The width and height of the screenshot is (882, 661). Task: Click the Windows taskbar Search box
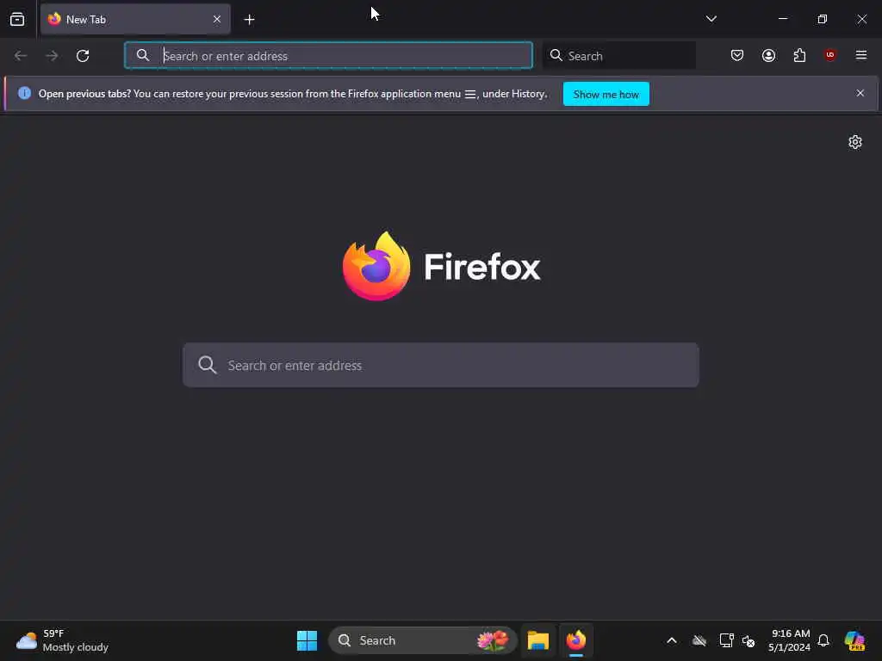pos(422,640)
